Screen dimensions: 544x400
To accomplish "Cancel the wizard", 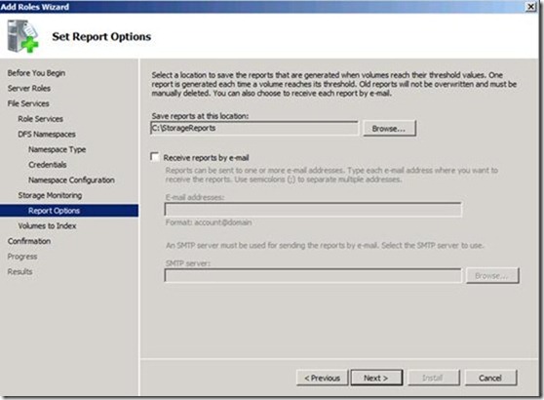I will click(490, 378).
